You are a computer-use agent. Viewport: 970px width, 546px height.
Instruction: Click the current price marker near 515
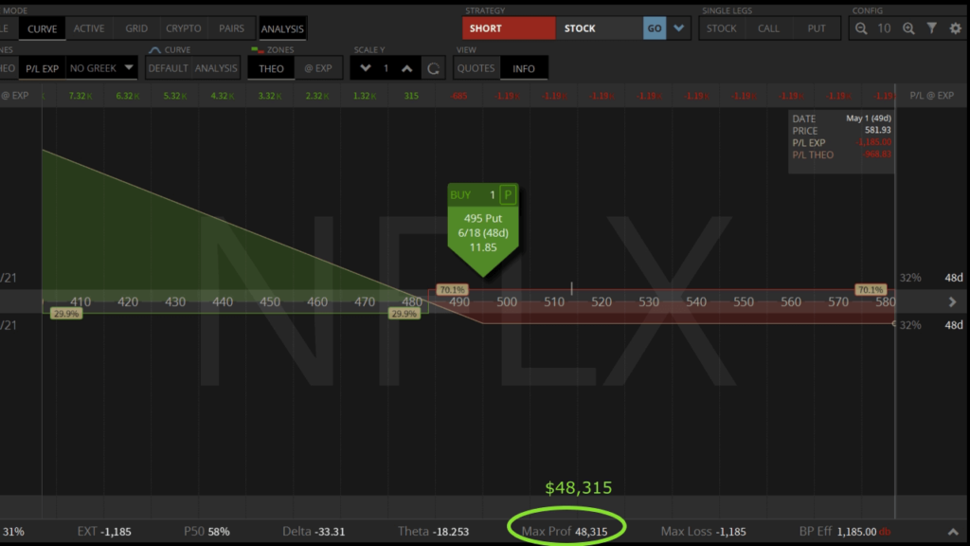click(x=571, y=288)
